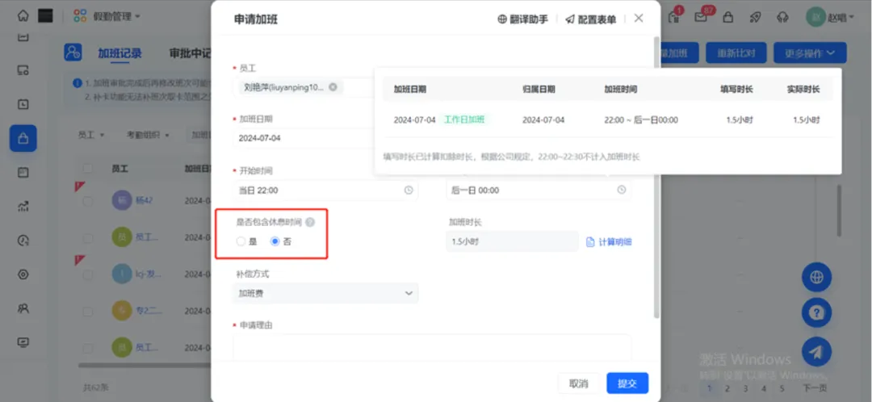Go to page 5 in pagination
The height and width of the screenshot is (402, 872).
[782, 388]
